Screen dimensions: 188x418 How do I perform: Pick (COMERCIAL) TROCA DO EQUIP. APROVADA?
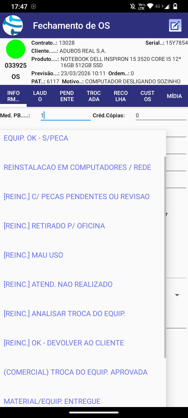75,372
